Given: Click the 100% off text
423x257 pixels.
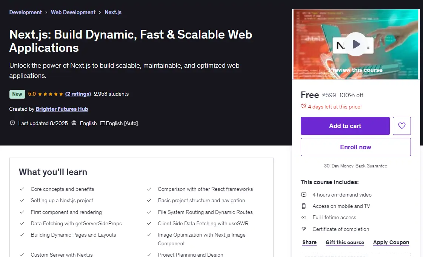Looking at the screenshot, I should 351,95.
